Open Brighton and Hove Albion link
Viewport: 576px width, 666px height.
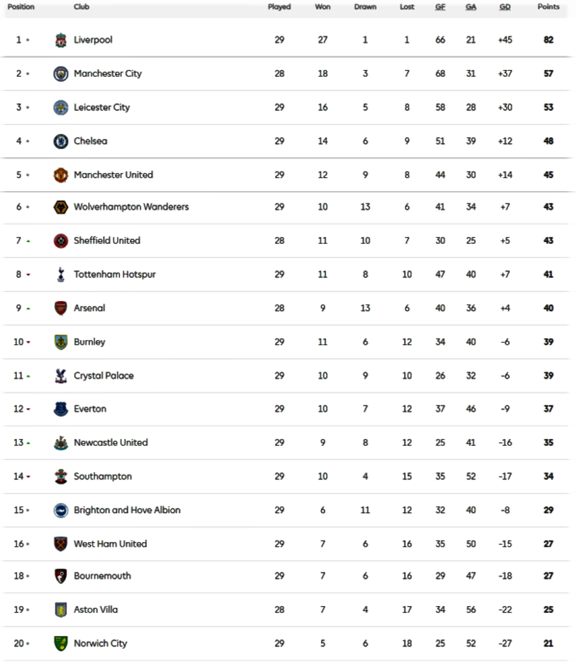(x=127, y=510)
